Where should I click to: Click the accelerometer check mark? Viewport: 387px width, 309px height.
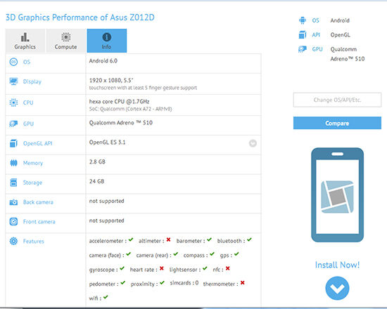pyautogui.click(x=131, y=239)
